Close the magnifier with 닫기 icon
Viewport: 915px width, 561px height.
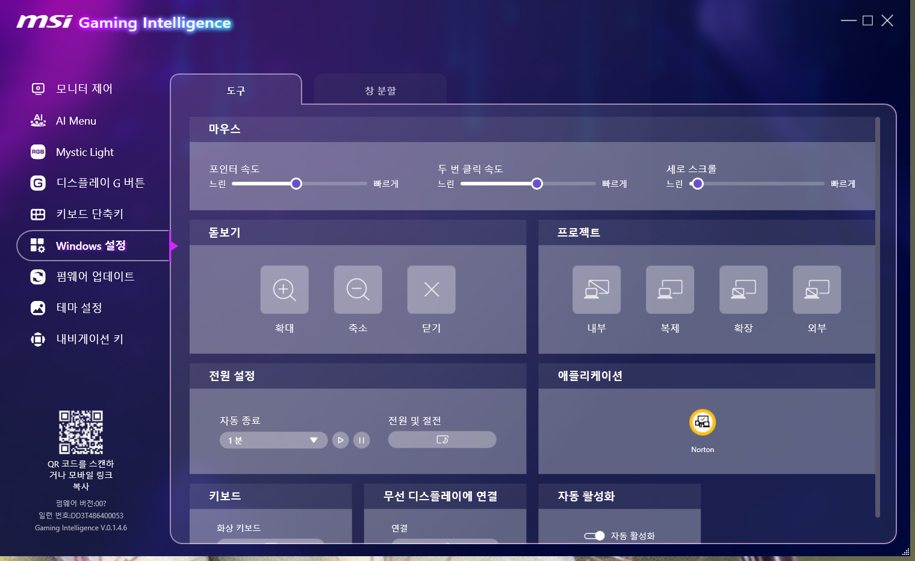[x=431, y=290]
